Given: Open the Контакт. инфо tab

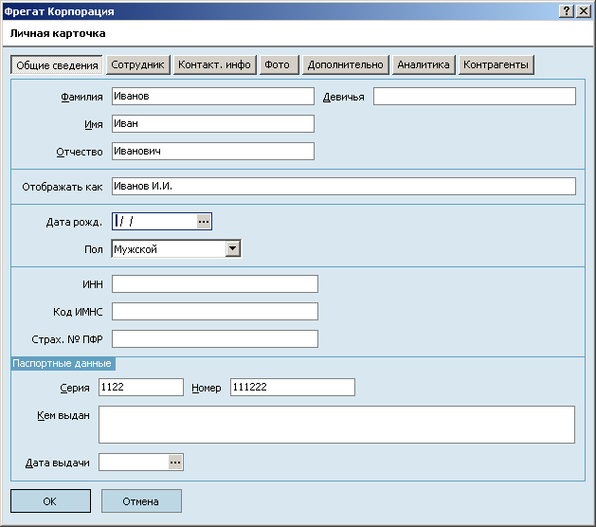Looking at the screenshot, I should pos(214,65).
